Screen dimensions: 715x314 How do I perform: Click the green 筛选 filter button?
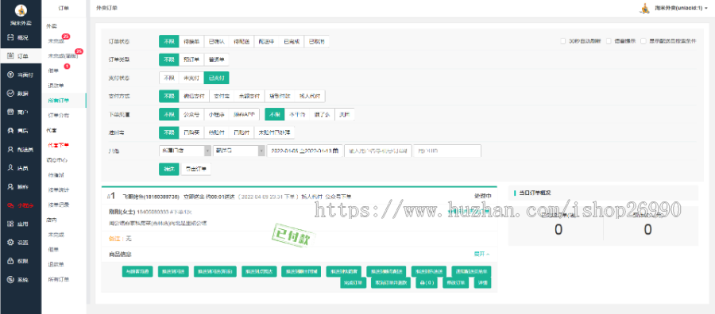(168, 169)
